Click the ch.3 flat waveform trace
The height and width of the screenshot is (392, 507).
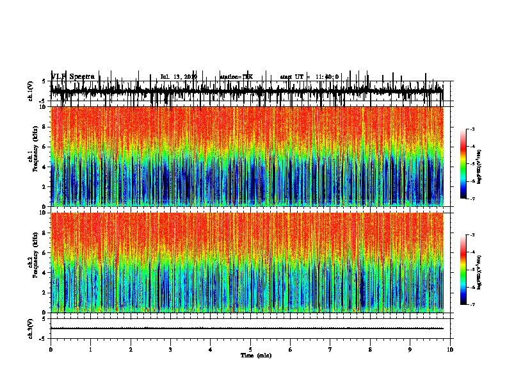[x=247, y=329]
